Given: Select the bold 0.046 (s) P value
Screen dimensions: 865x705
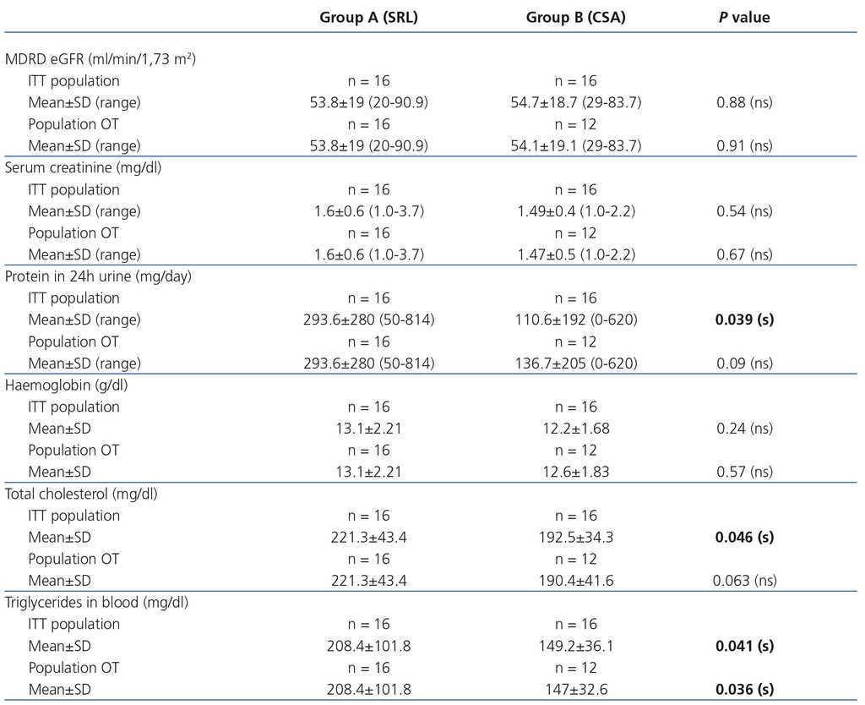Looking at the screenshot, I should coord(743,537).
